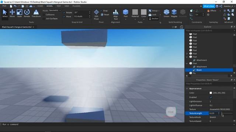Toggle the Rotate snap checkbox
Viewport: 236px width, 132px height.
tap(64, 12)
